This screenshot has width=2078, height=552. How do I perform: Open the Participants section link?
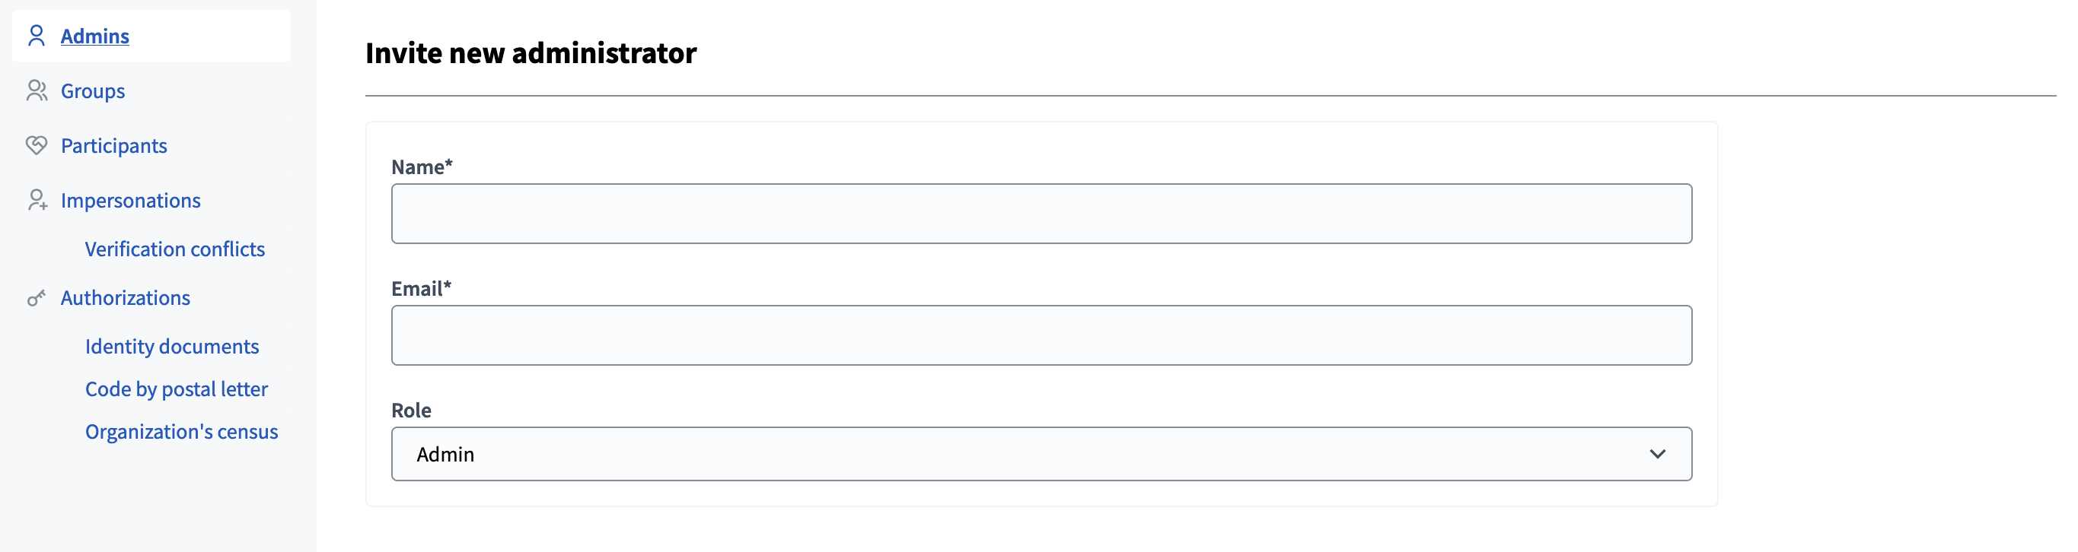coord(113,146)
